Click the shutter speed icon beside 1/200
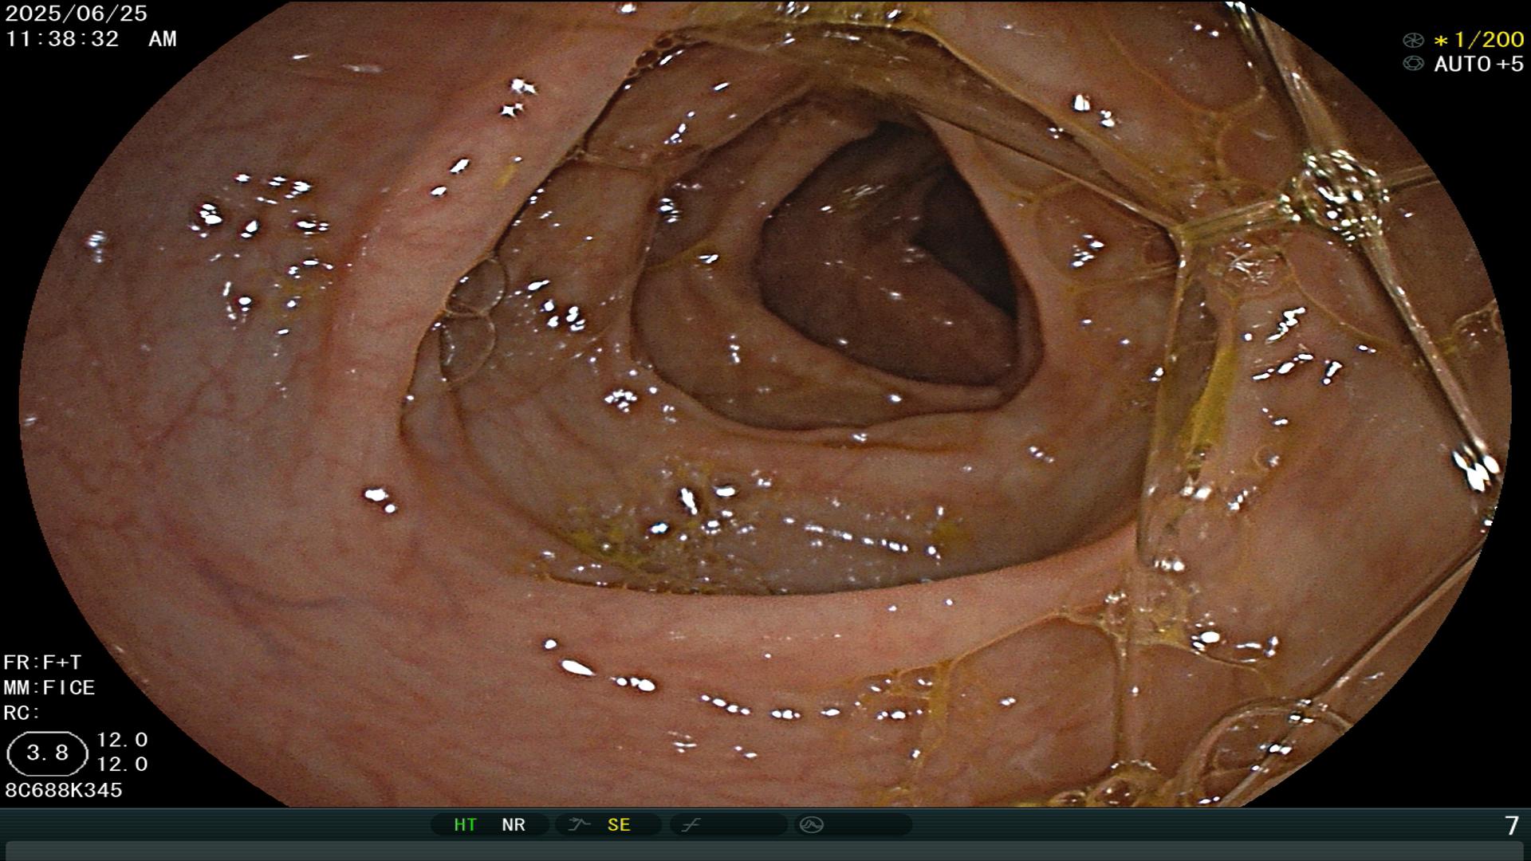Image resolution: width=1531 pixels, height=861 pixels. 1412,40
